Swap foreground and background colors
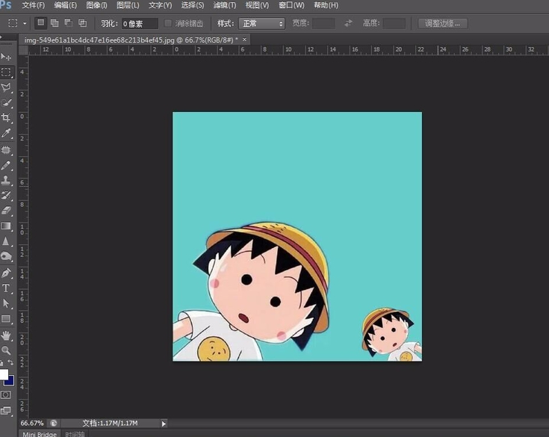The width and height of the screenshot is (549, 437). [x=11, y=362]
